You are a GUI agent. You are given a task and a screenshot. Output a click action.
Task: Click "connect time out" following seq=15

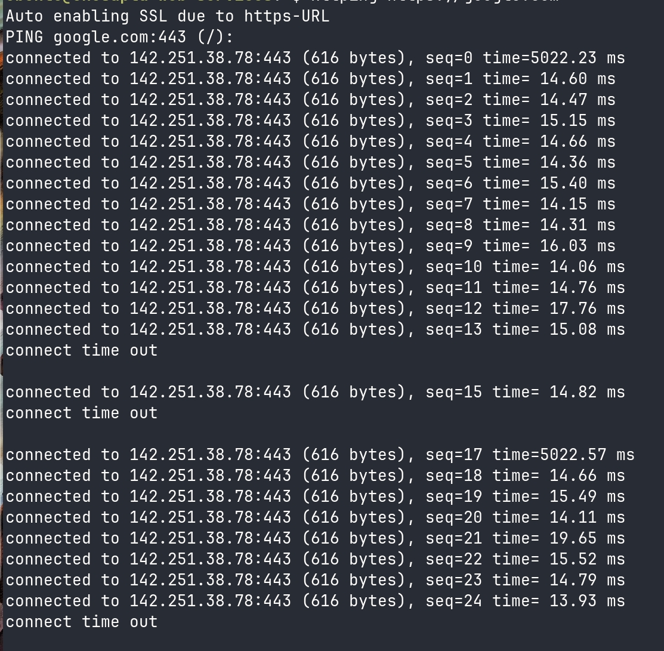tap(82, 413)
